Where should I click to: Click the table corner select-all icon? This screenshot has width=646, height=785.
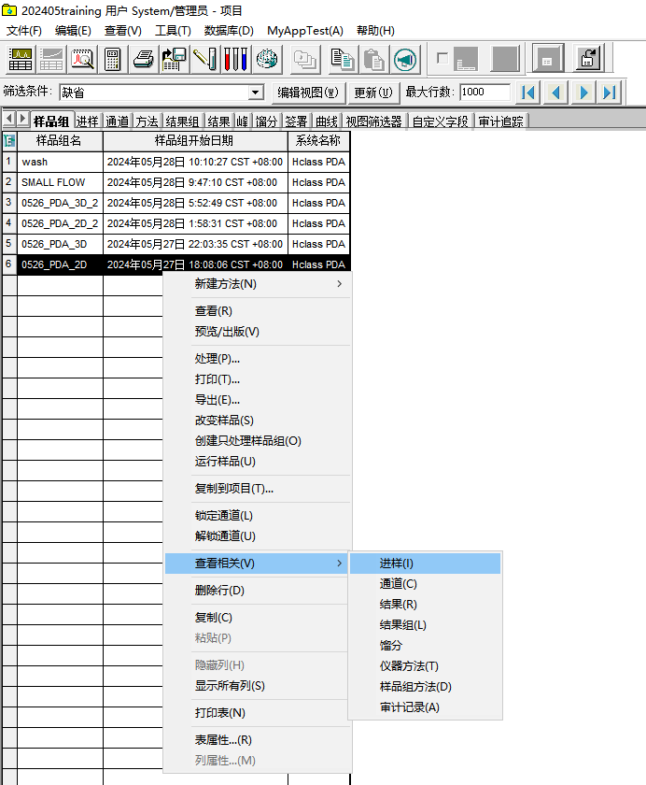9,141
